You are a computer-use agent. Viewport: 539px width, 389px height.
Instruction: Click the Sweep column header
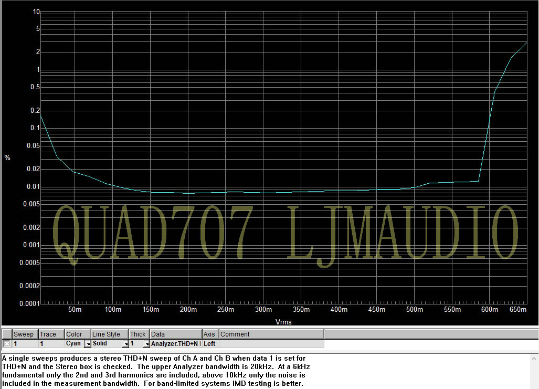click(x=25, y=334)
